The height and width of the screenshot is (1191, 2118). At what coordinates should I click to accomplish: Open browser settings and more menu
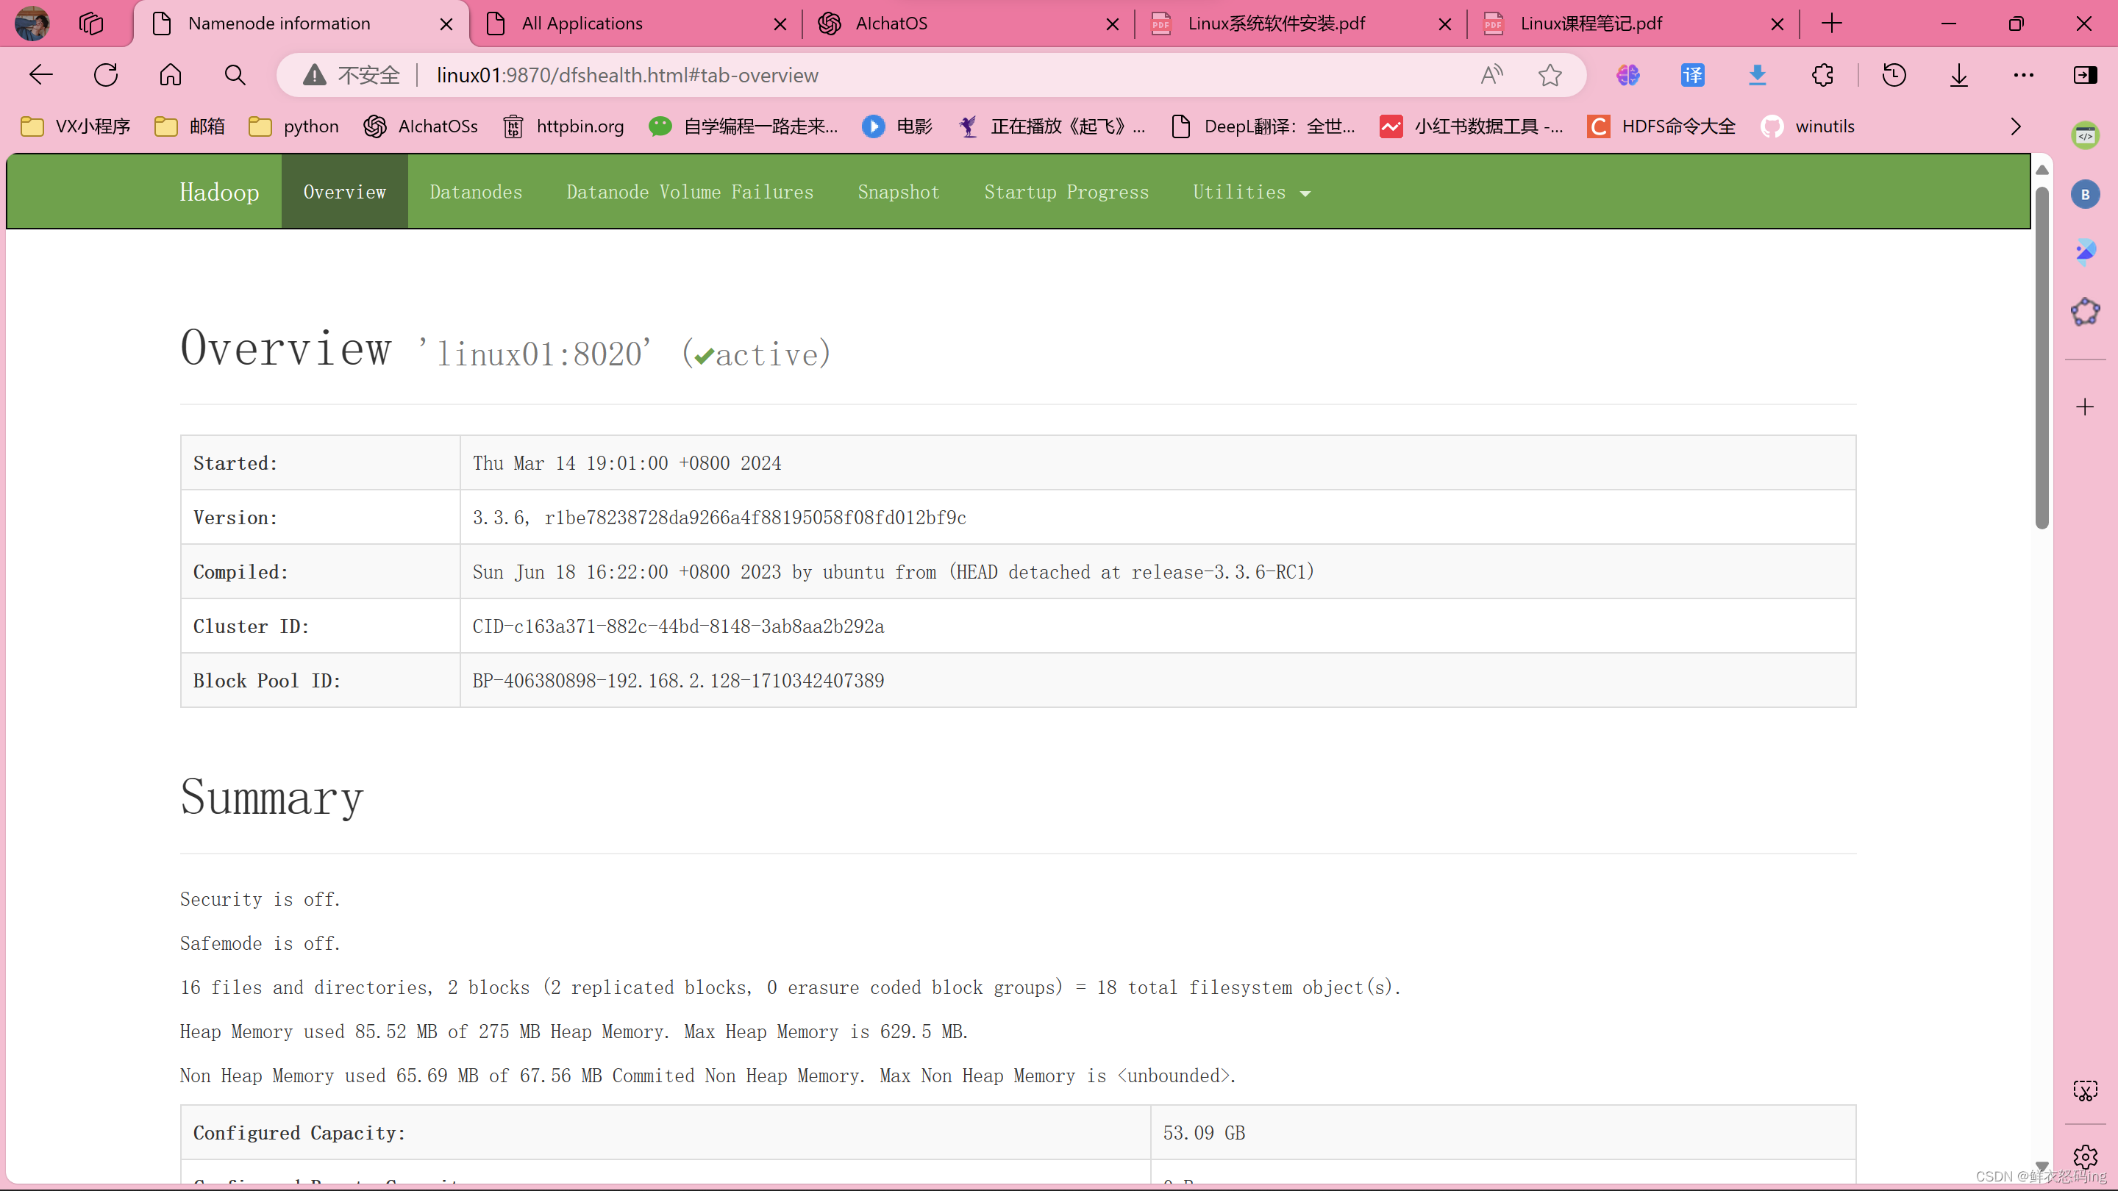(x=2022, y=75)
